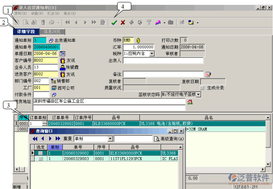Open the 签核状态码 dropdown
Screen dimensions: 273x189
pos(199,94)
